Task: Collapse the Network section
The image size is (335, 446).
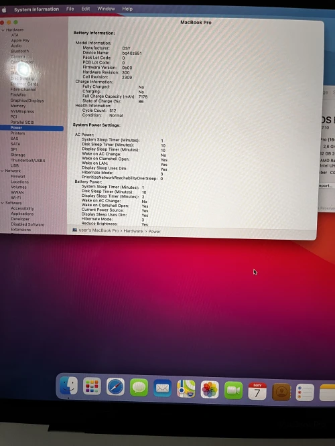Action: [x=2, y=171]
